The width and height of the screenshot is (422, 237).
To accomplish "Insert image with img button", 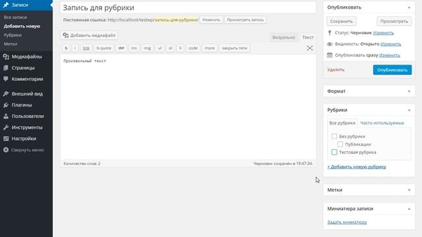I will point(147,48).
